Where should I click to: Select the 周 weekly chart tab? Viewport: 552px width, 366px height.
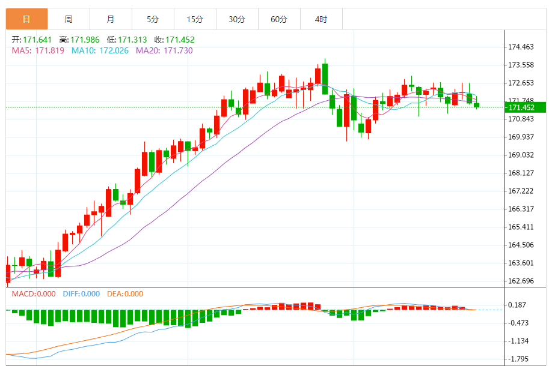69,19
